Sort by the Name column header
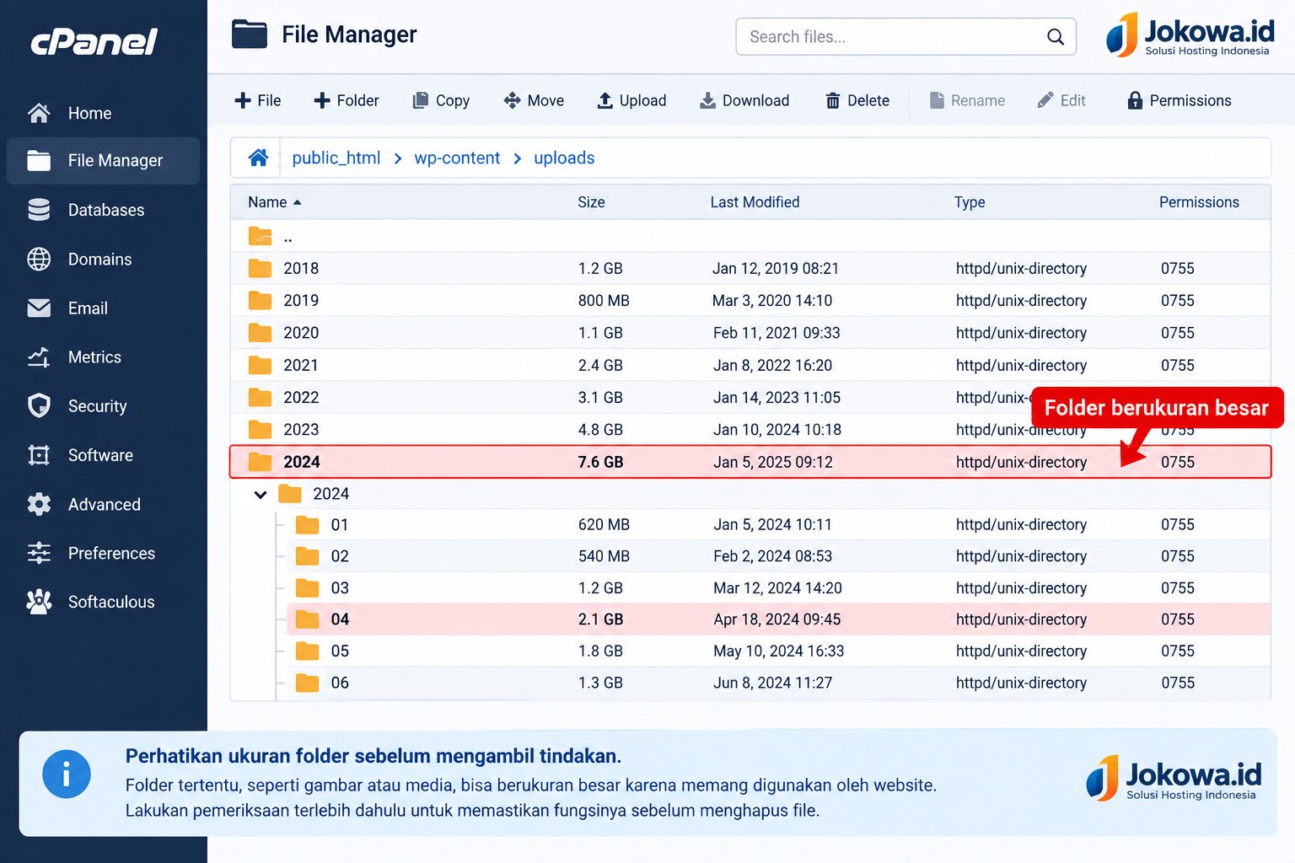 point(274,202)
